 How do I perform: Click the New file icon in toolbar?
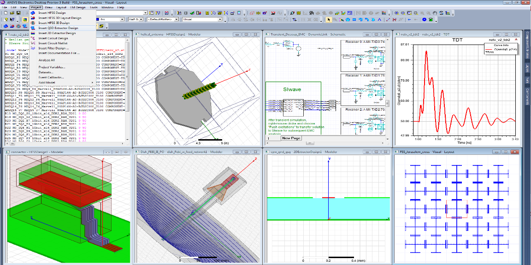[x=5, y=13]
